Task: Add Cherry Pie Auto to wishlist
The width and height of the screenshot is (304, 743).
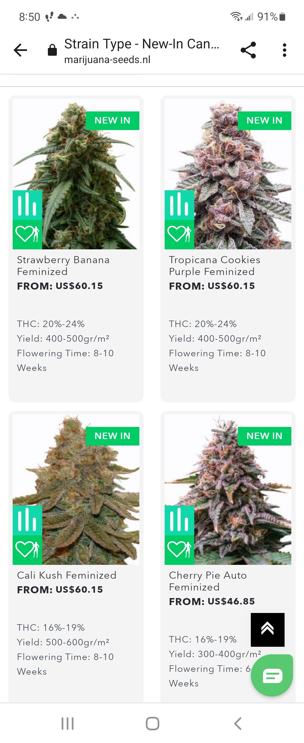Action: click(179, 550)
